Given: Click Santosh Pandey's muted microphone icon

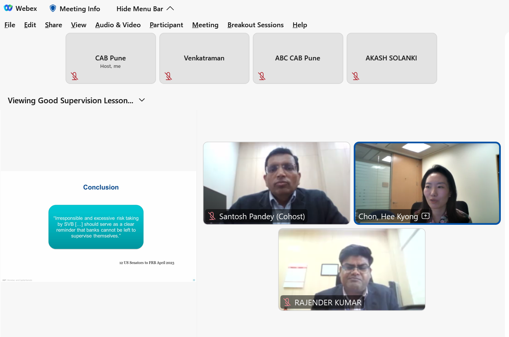Looking at the screenshot, I should point(212,216).
